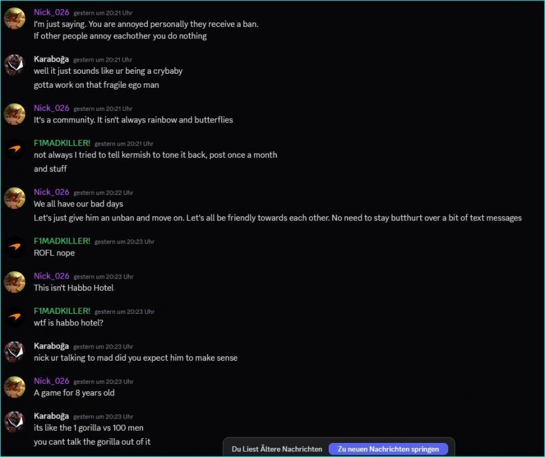
Task: Click Karaboğa avatar beside talking to mad message
Action: [x=15, y=352]
